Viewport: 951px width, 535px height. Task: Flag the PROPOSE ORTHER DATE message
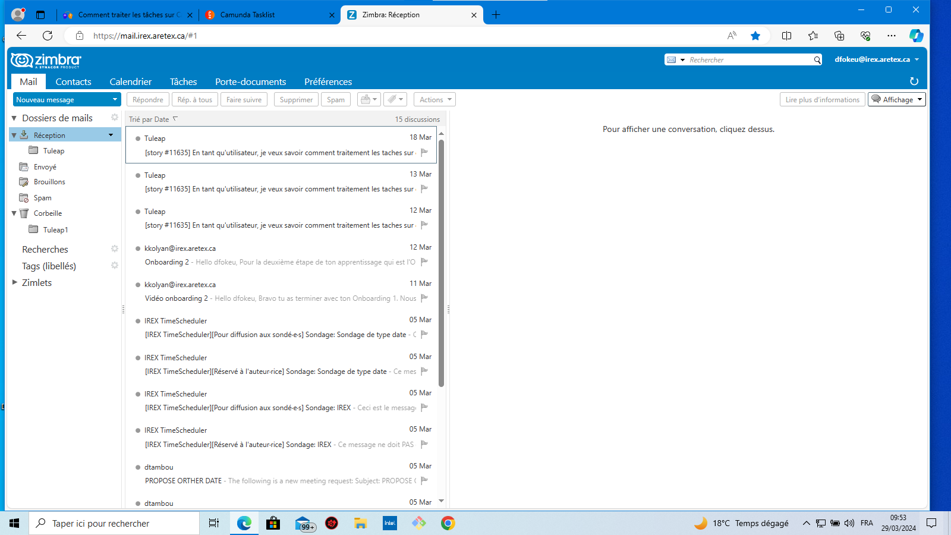click(424, 481)
